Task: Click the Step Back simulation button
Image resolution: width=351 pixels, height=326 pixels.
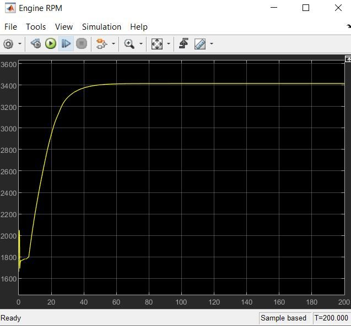Action: pos(36,44)
